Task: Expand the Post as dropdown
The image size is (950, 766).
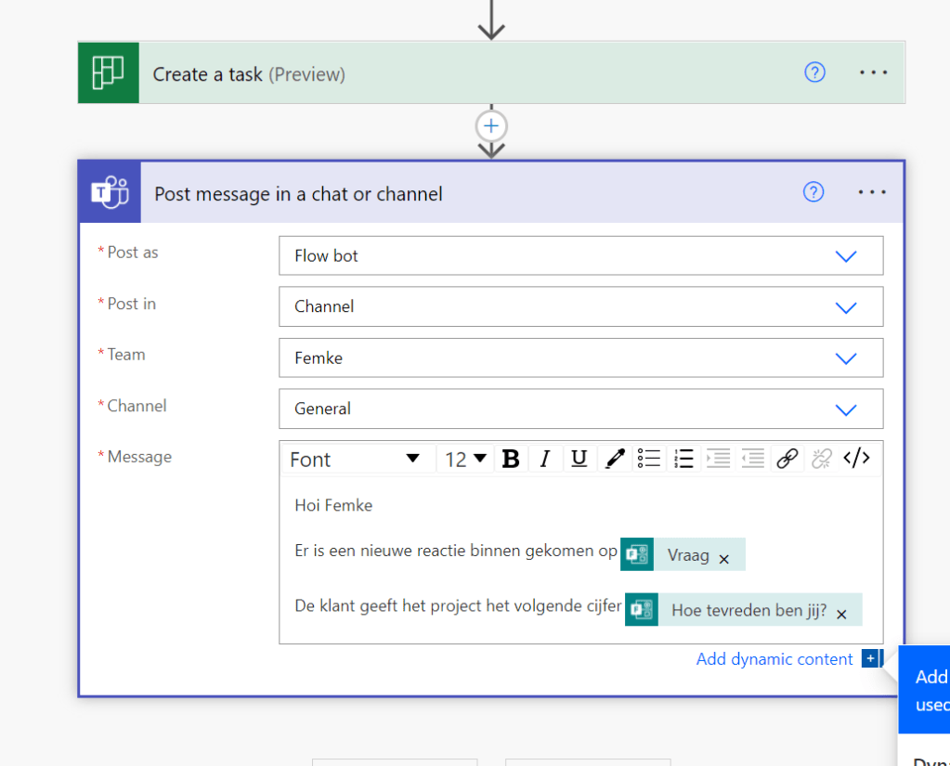Action: click(x=845, y=256)
